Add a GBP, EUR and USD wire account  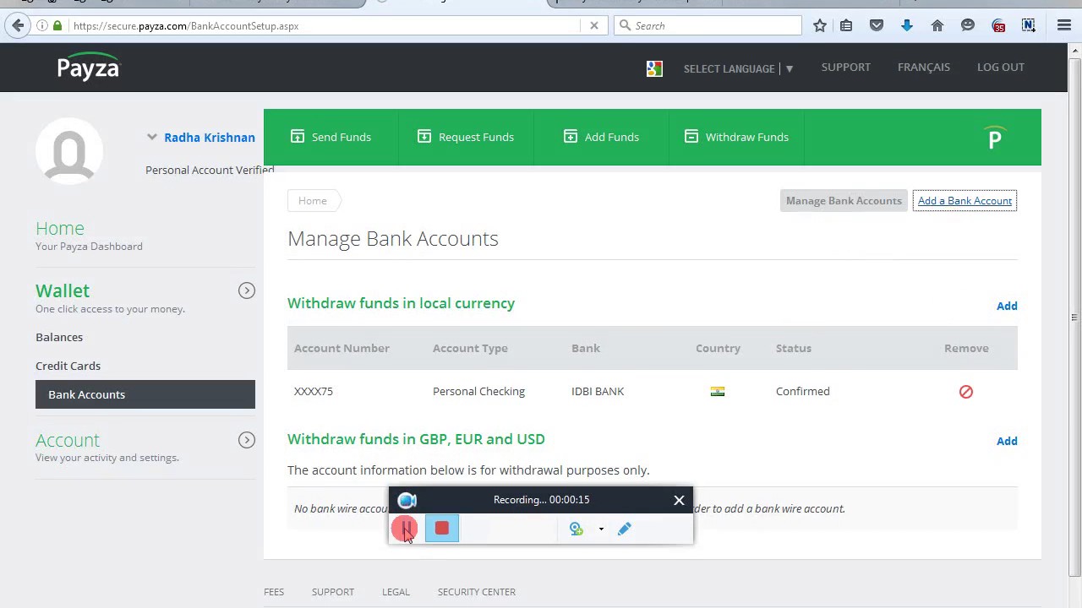[1007, 441]
